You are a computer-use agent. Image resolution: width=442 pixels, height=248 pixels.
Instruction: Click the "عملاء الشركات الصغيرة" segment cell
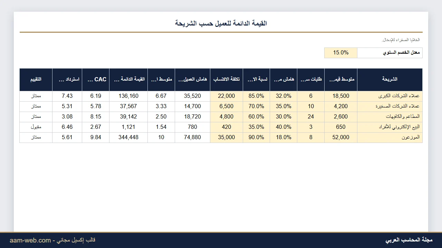coord(390,106)
